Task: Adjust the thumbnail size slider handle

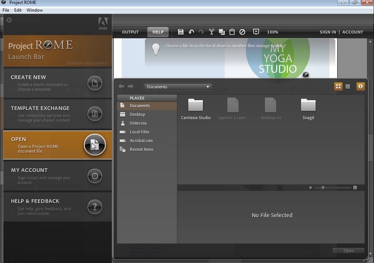Action: 323,188
